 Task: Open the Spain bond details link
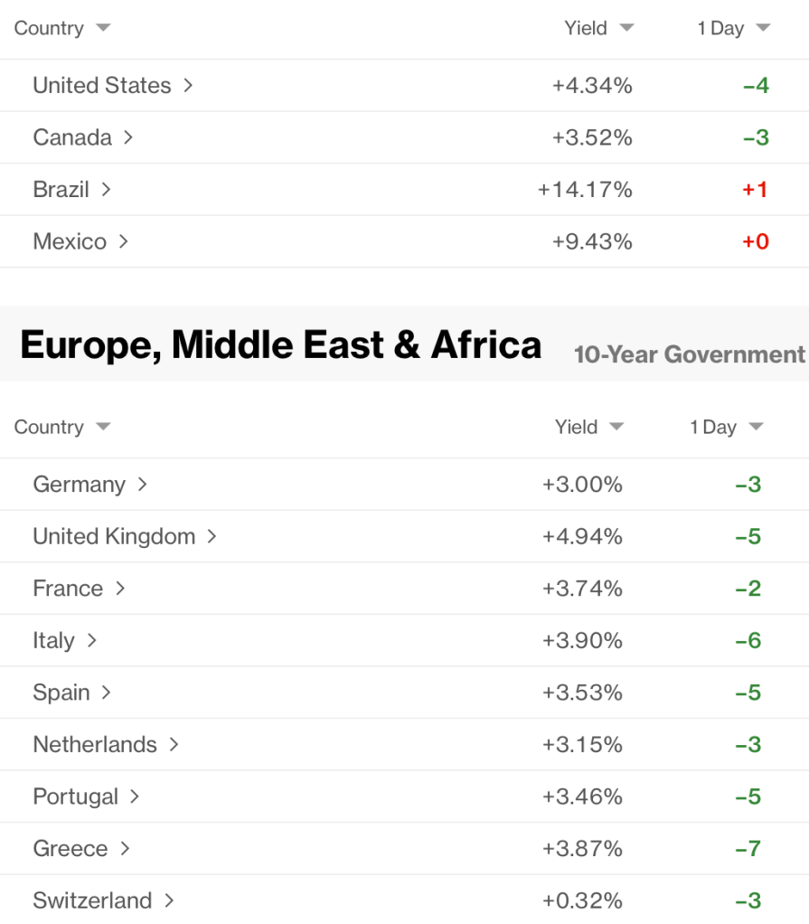(x=61, y=693)
